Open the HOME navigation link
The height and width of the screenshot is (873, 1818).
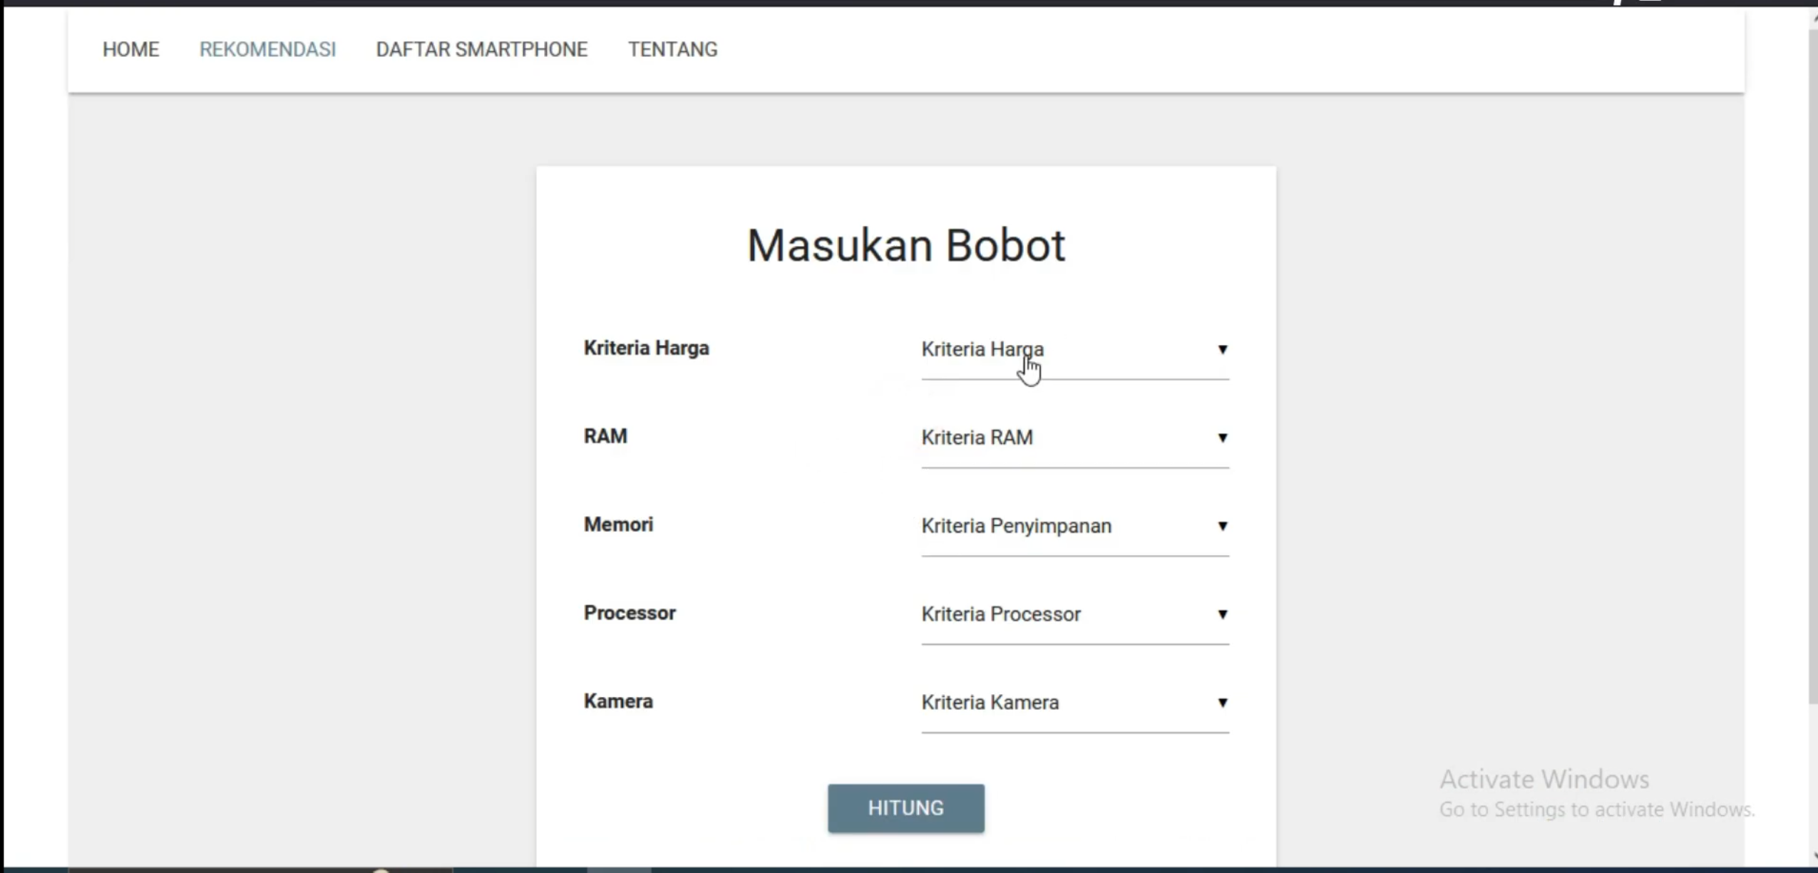click(x=130, y=49)
